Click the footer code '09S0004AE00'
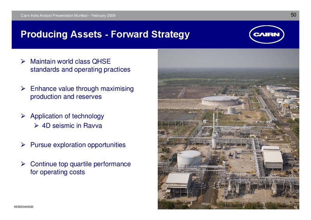Image resolution: width=311 pixels, height=220 pixels. click(24, 207)
